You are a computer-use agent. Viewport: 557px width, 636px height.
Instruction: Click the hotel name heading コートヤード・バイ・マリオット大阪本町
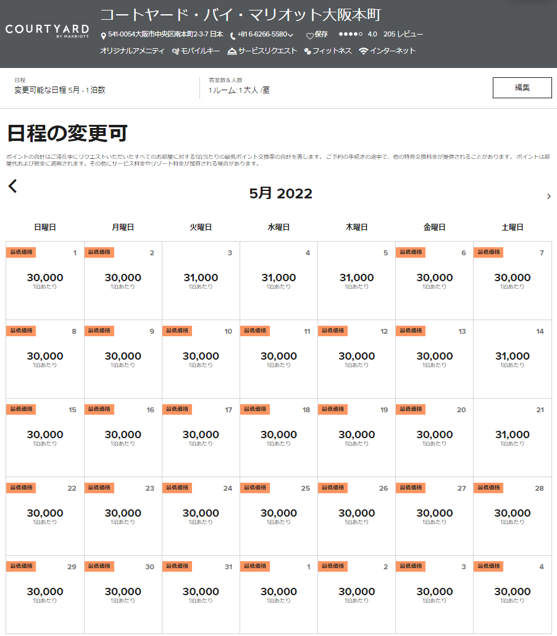[x=245, y=14]
